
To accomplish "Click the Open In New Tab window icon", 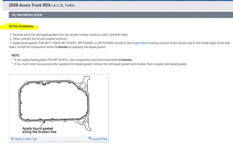I will pos(13,139).
